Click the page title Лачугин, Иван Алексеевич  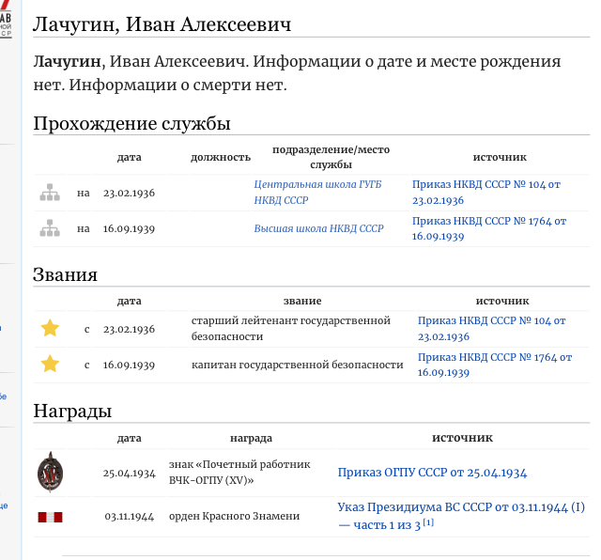pos(162,24)
